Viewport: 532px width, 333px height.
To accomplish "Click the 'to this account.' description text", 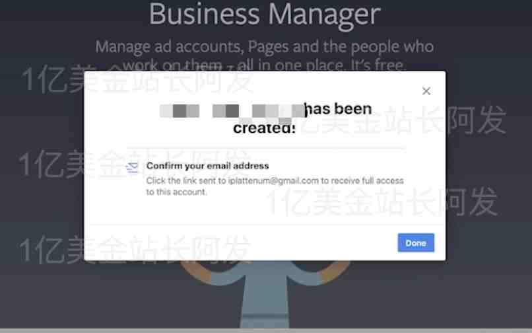I will (x=176, y=192).
